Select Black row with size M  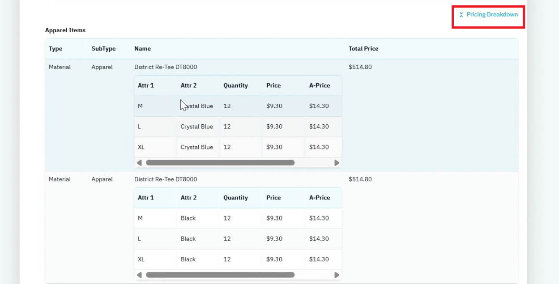(x=238, y=218)
